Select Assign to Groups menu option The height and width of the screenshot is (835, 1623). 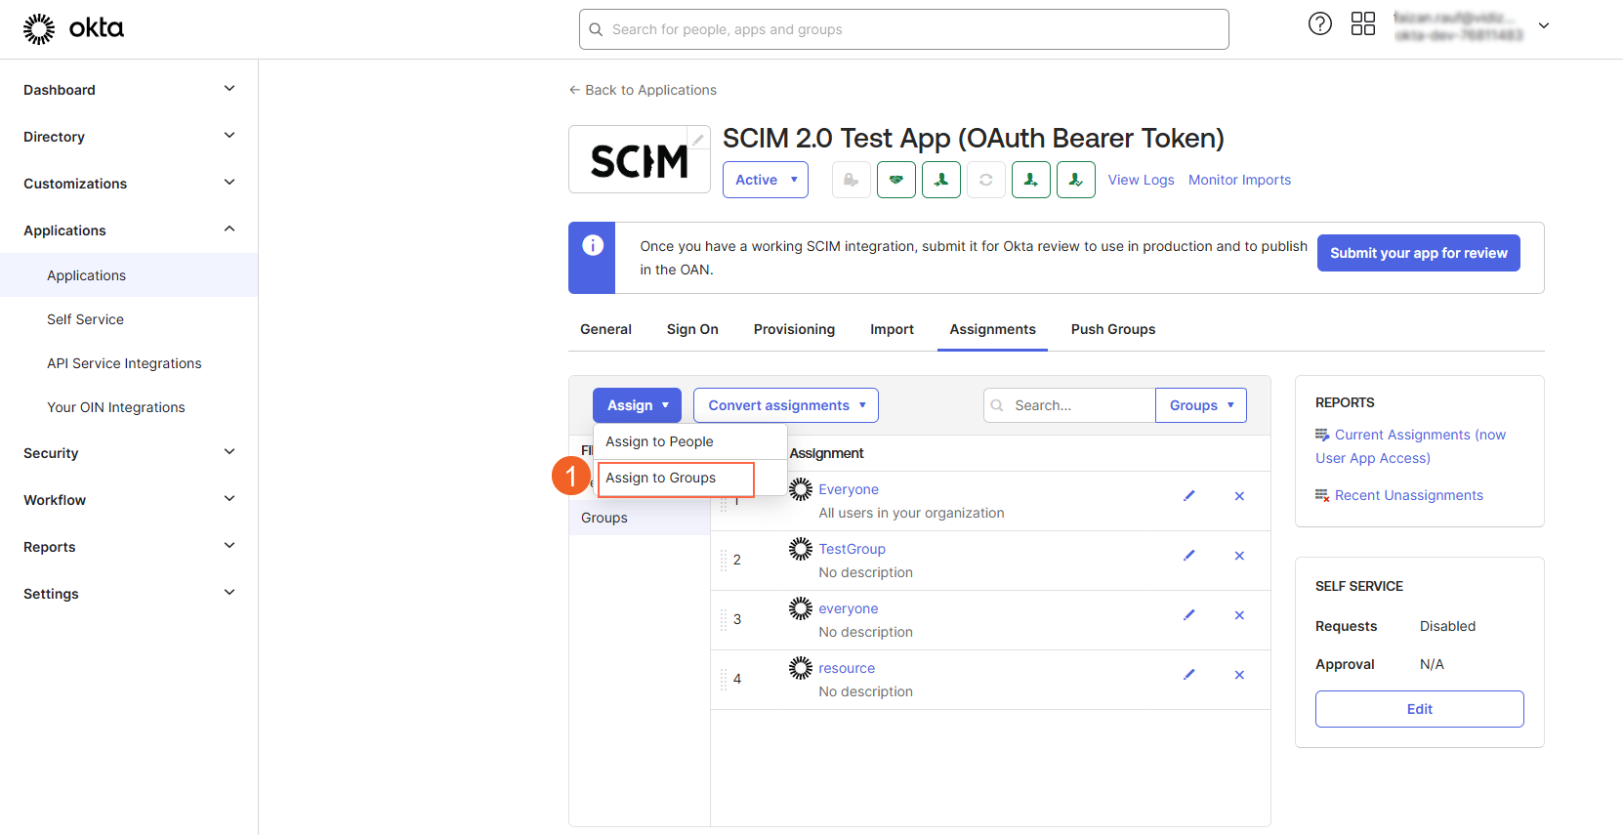click(x=661, y=478)
